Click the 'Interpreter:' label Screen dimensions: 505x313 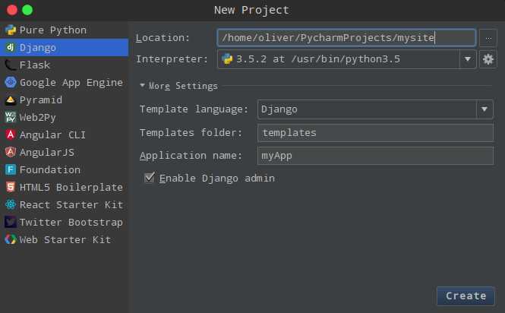172,59
